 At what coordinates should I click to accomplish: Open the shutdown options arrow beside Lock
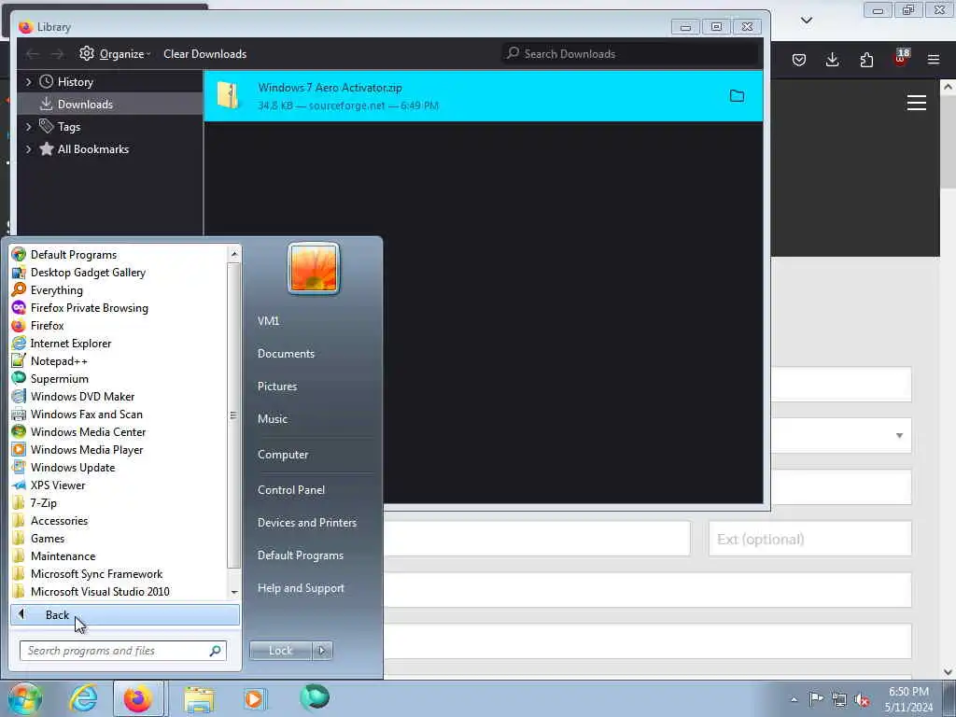tap(322, 651)
